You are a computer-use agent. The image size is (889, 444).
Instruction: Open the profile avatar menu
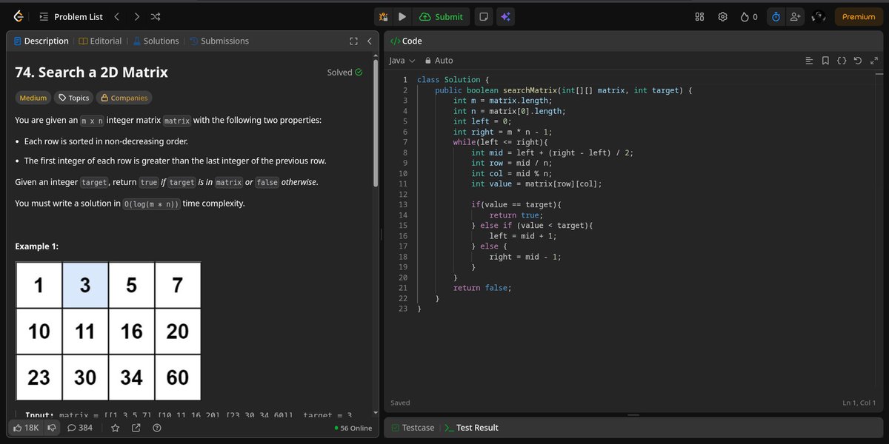click(x=818, y=16)
